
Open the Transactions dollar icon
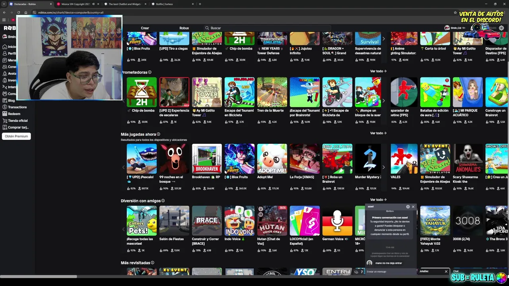[4, 107]
